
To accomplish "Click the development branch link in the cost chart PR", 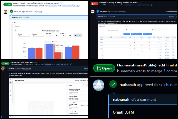I will click(x=53, y=6).
